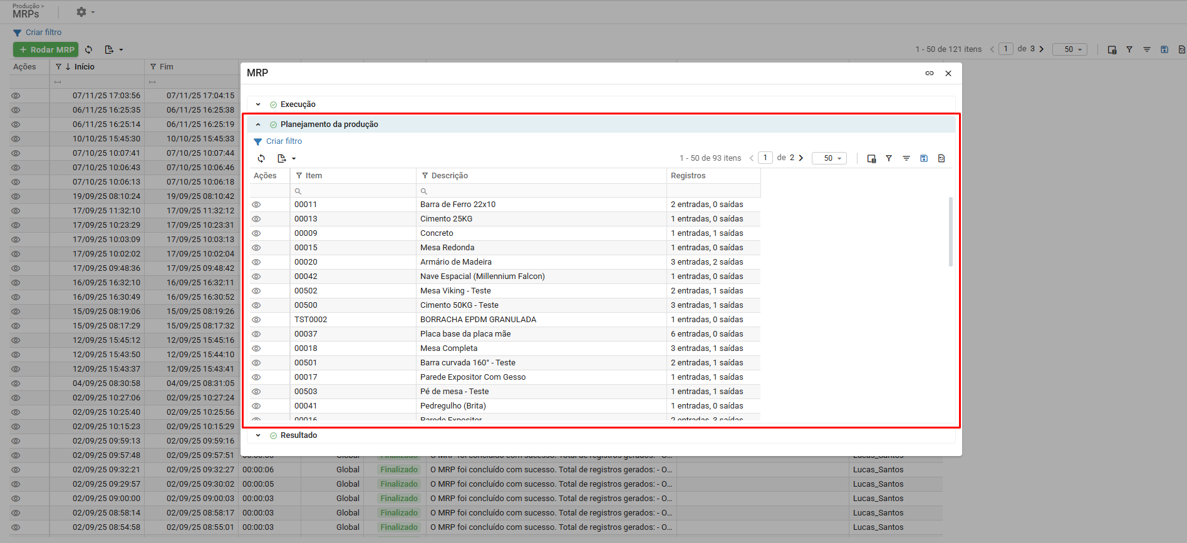Click Descrição column search field
Image resolution: width=1187 pixels, height=543 pixels.
[x=541, y=191]
